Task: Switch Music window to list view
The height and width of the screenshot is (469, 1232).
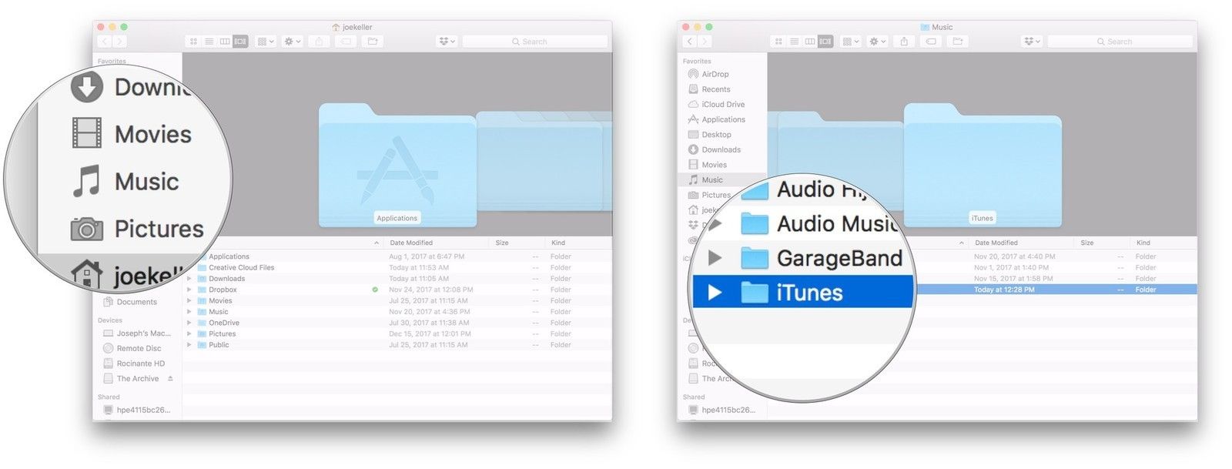Action: (x=794, y=42)
